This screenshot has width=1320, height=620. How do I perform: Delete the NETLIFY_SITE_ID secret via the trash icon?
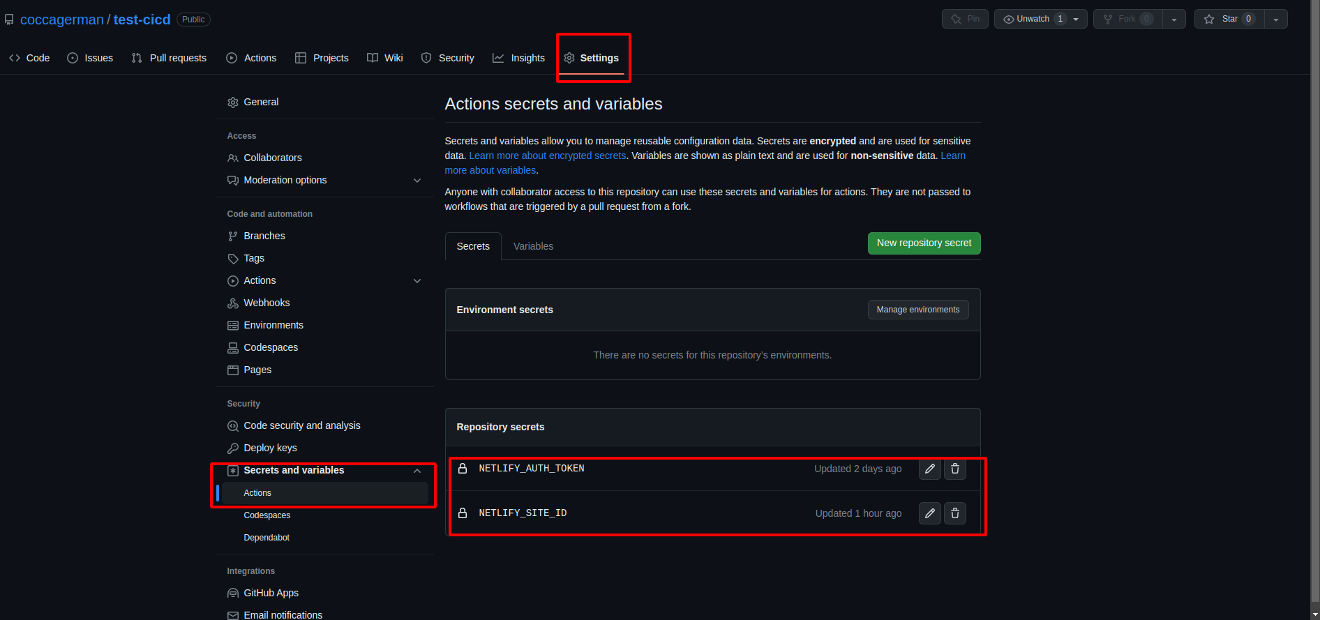pos(955,513)
